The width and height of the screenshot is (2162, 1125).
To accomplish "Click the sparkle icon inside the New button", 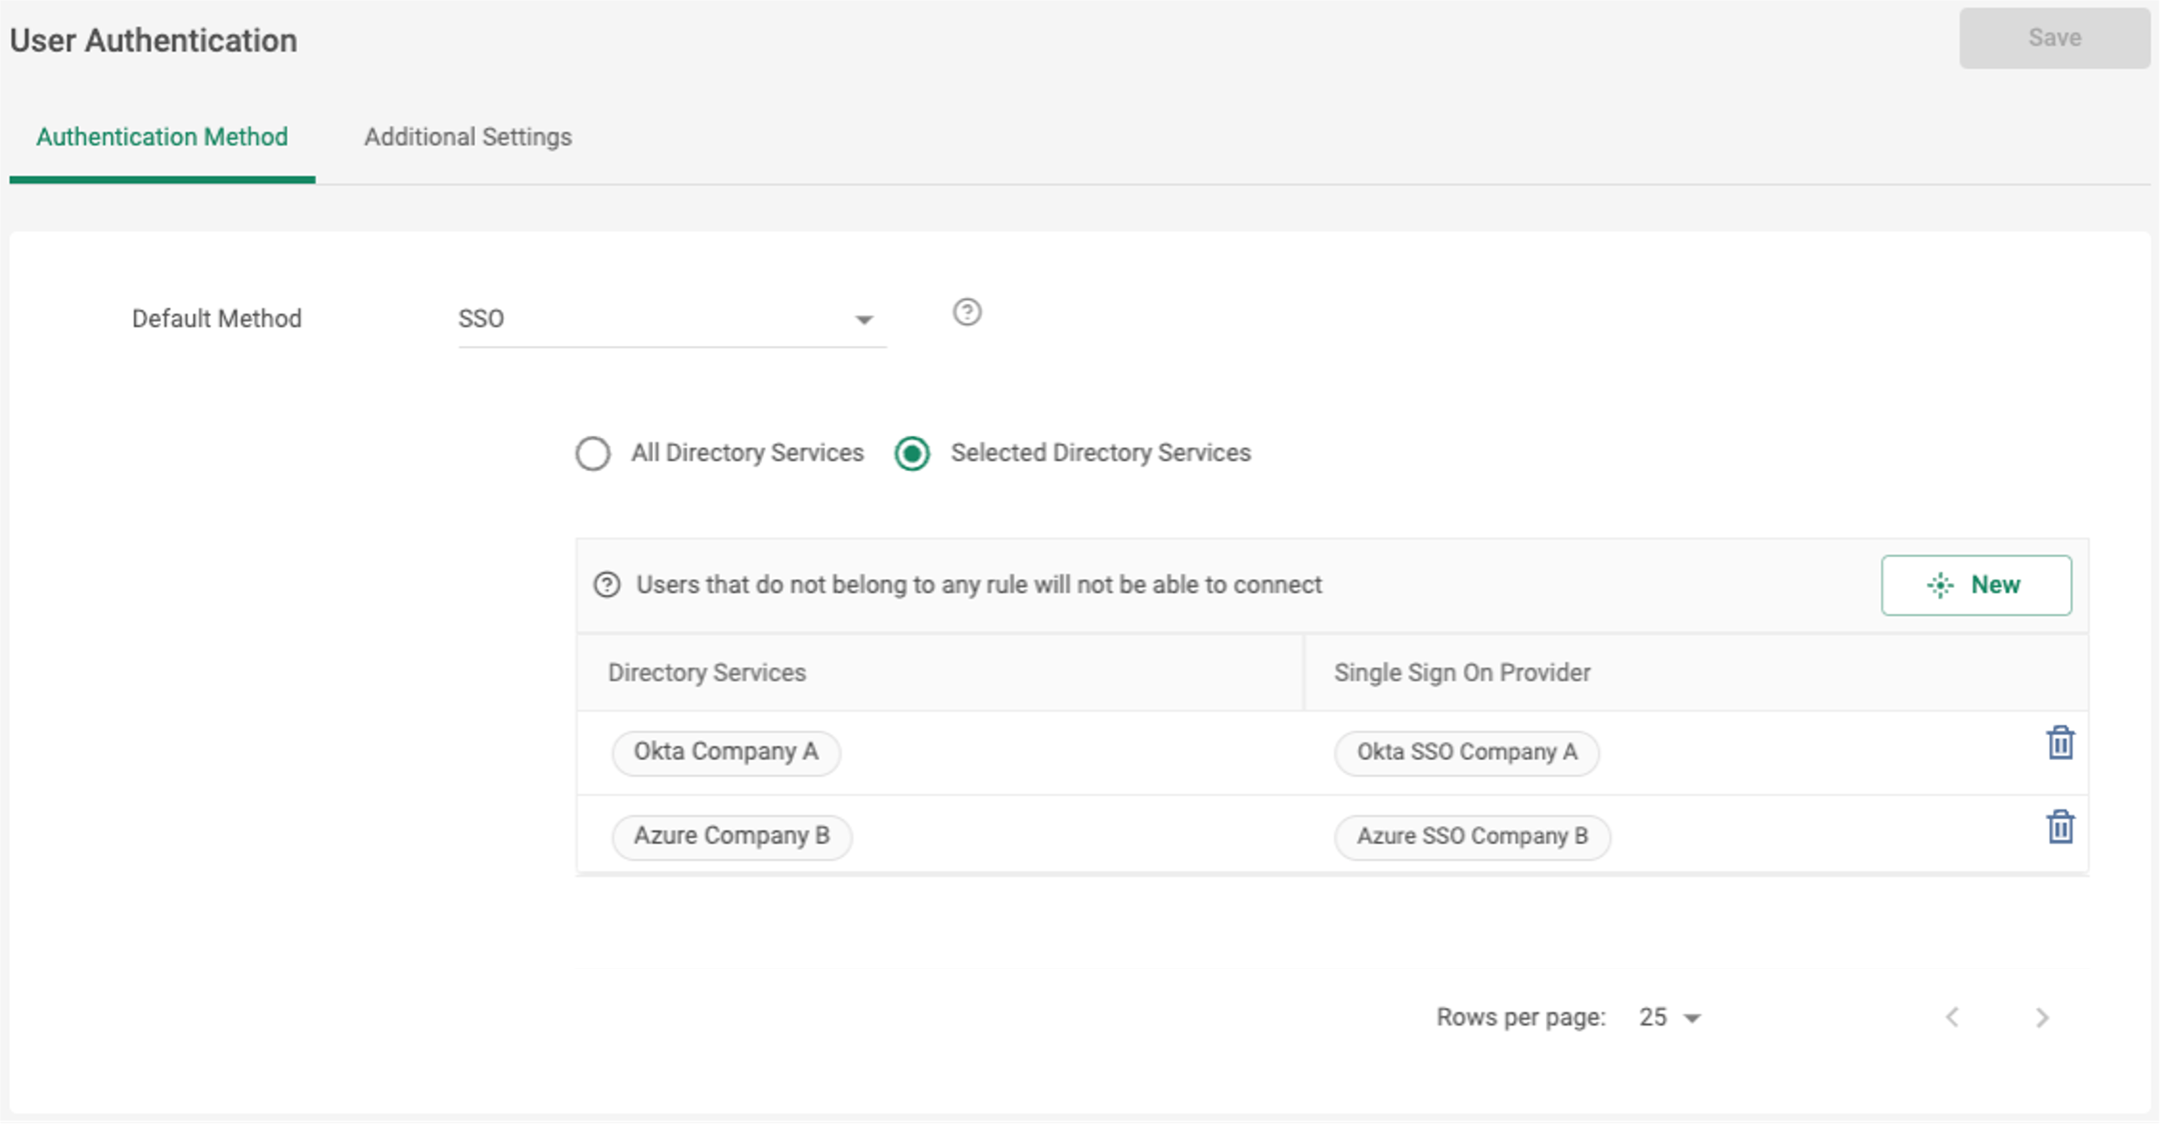I will [1940, 585].
